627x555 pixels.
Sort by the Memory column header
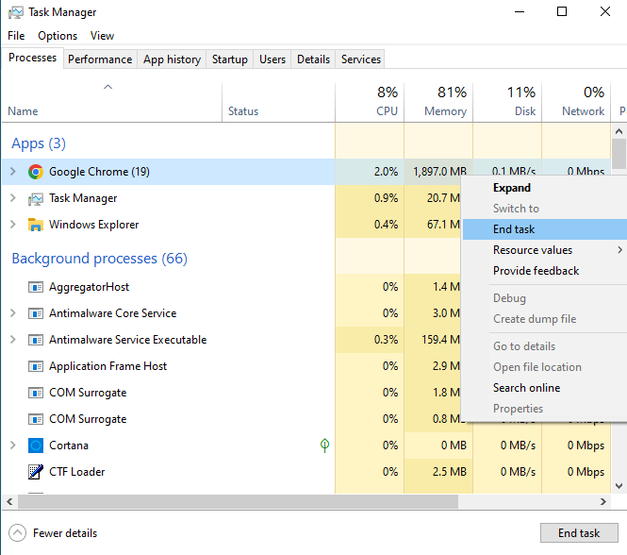(438, 102)
